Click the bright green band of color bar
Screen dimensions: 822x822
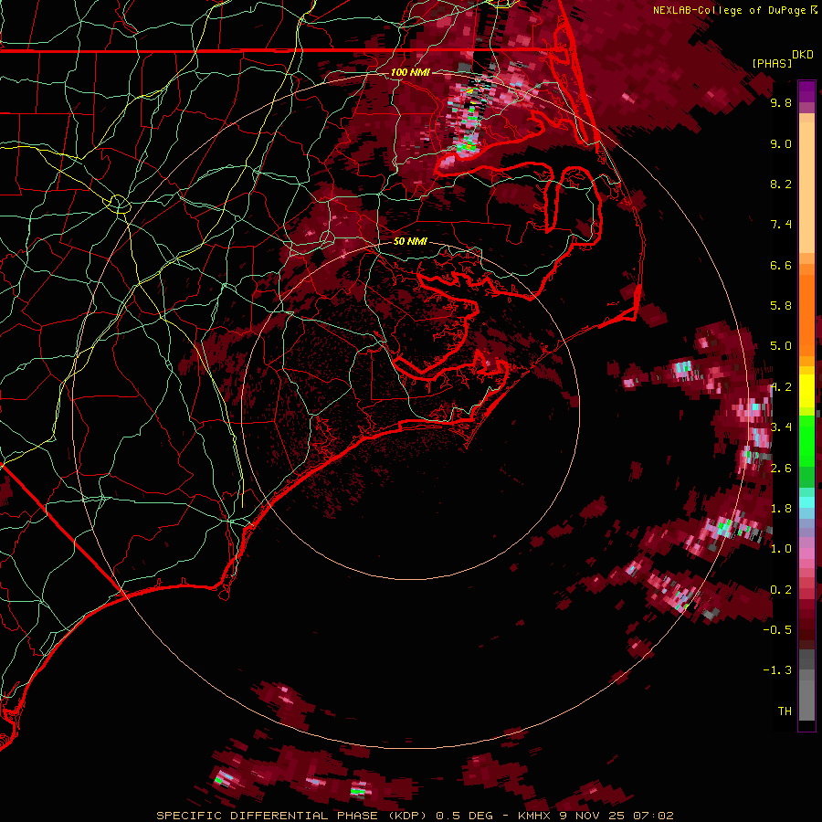tap(806, 440)
